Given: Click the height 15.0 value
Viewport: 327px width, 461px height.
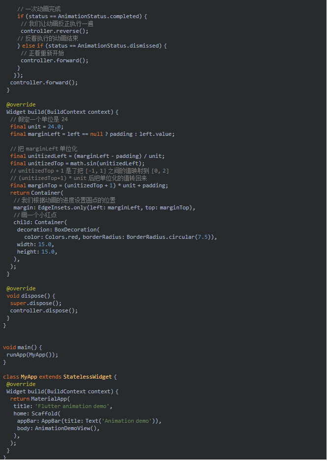Looking at the screenshot, I should coord(48,252).
